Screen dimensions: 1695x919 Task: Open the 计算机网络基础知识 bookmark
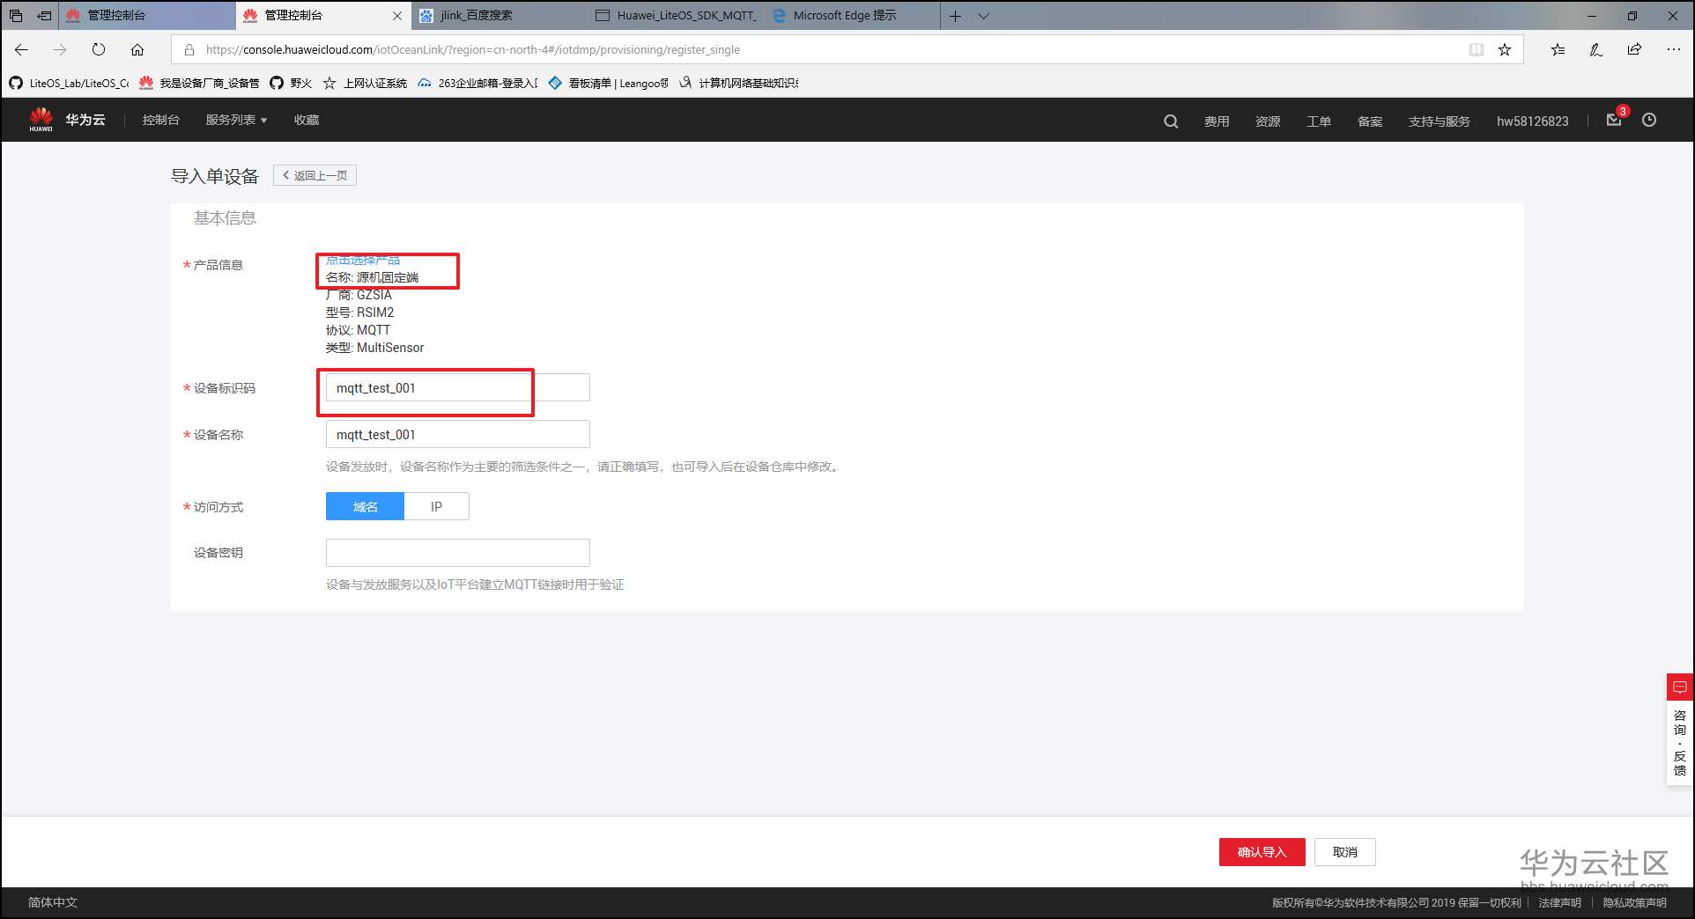738,83
